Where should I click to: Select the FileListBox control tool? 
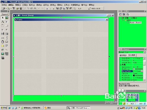coord(7,46)
